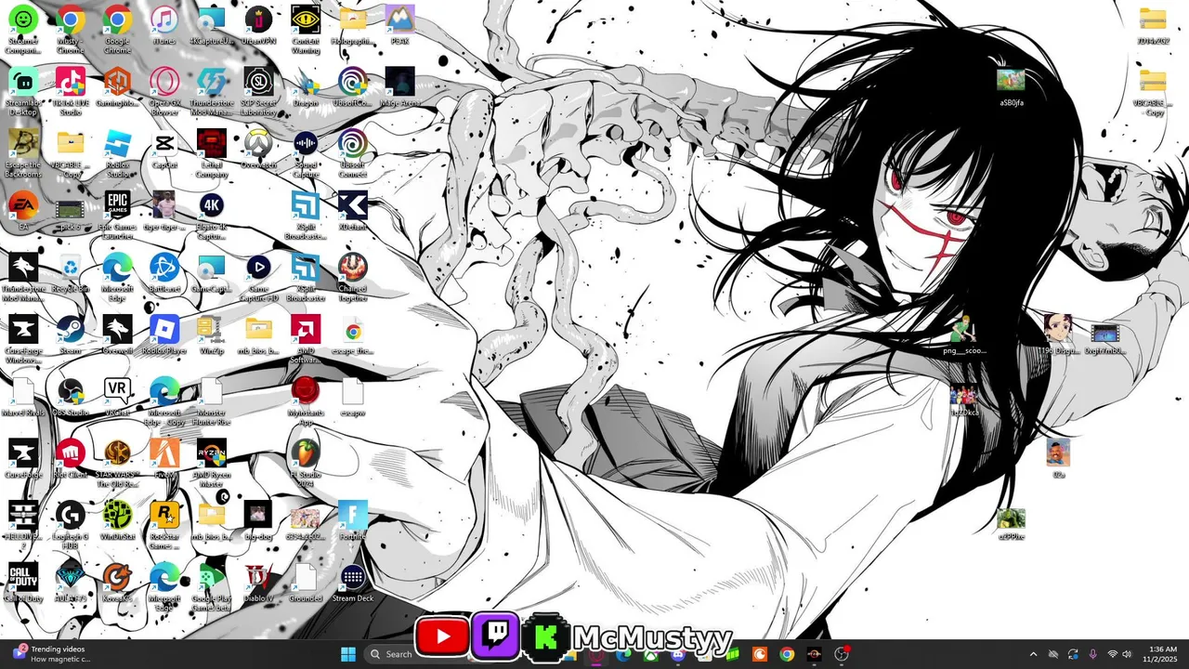Image resolution: width=1189 pixels, height=669 pixels.
Task: Open the volume control in system tray
Action: coord(1127,654)
